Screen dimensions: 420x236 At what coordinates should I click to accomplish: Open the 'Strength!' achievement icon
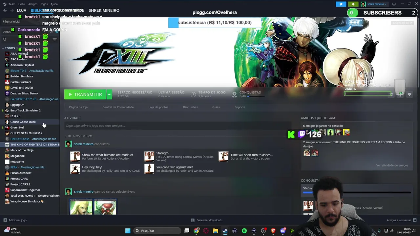149,157
